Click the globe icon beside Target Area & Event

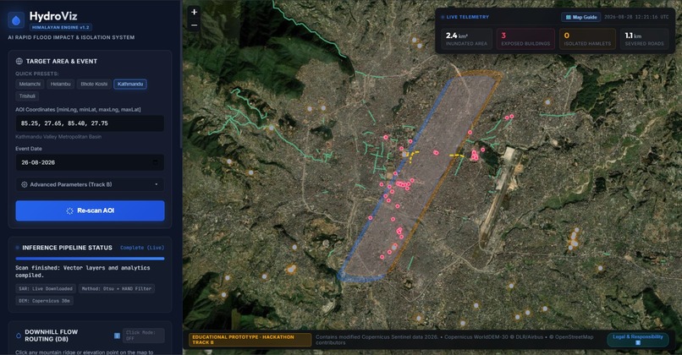point(19,61)
